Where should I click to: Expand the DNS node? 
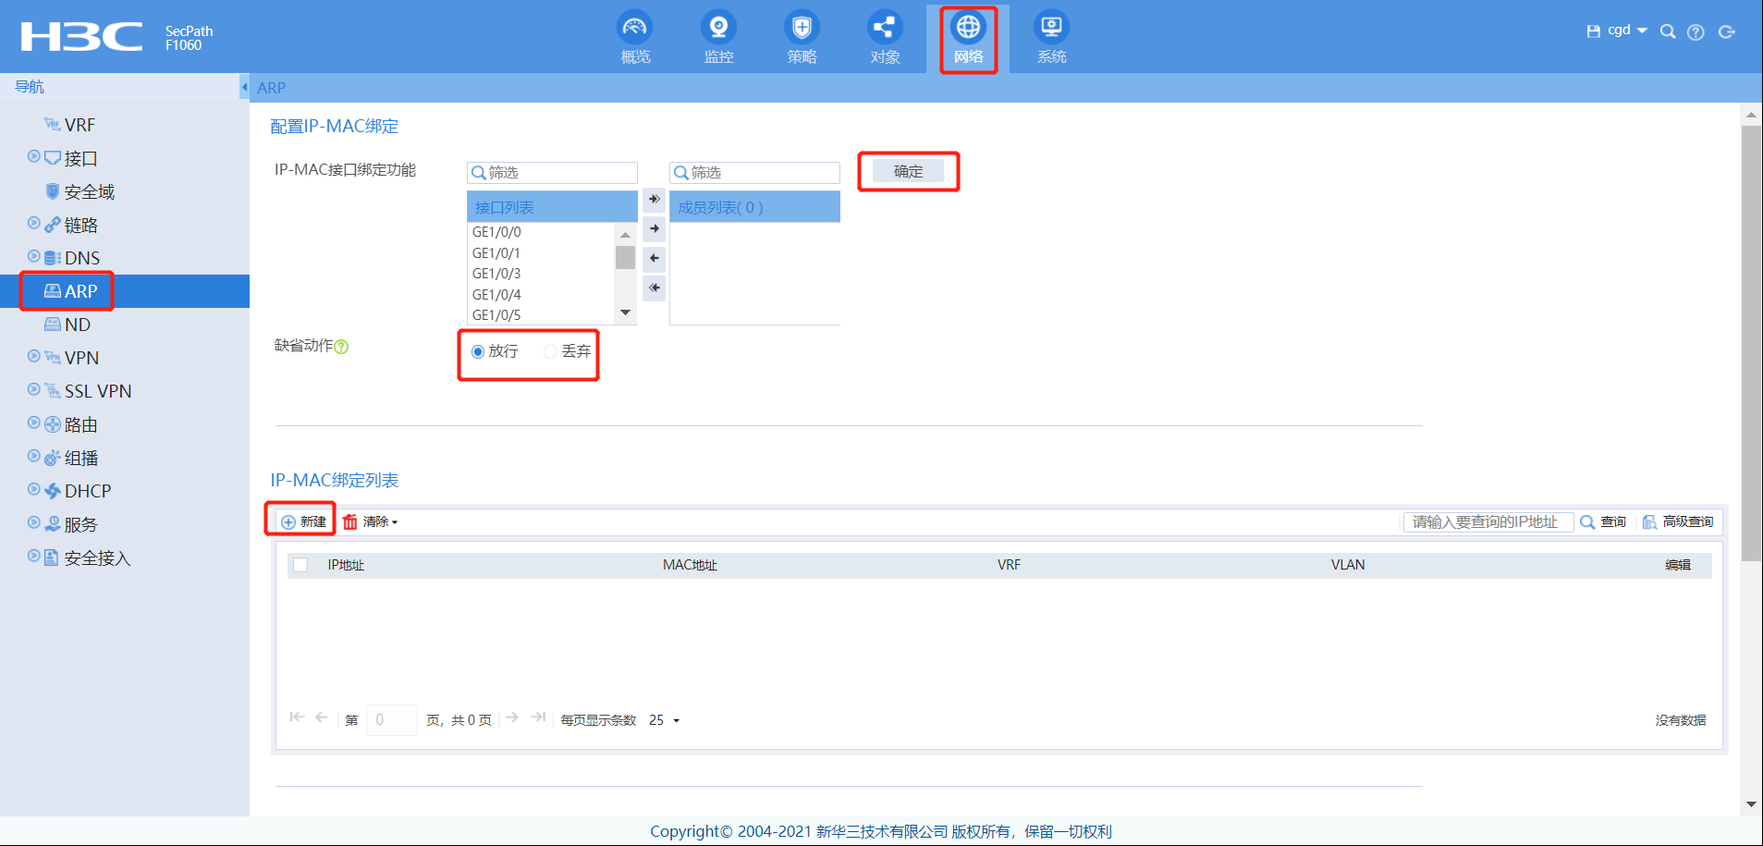tap(33, 256)
